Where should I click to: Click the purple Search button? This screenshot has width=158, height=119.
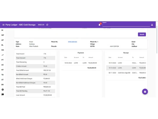(142, 34)
